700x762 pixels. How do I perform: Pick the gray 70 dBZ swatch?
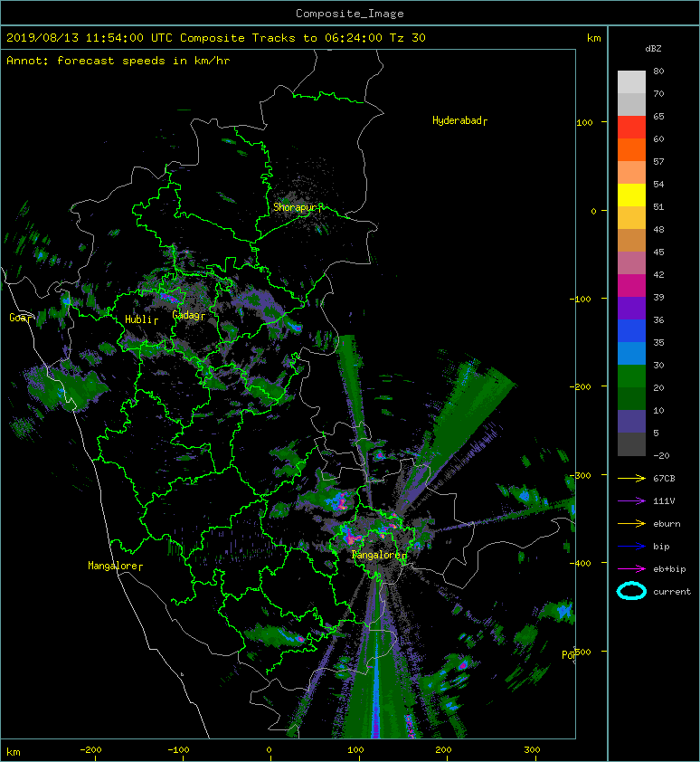(x=631, y=104)
